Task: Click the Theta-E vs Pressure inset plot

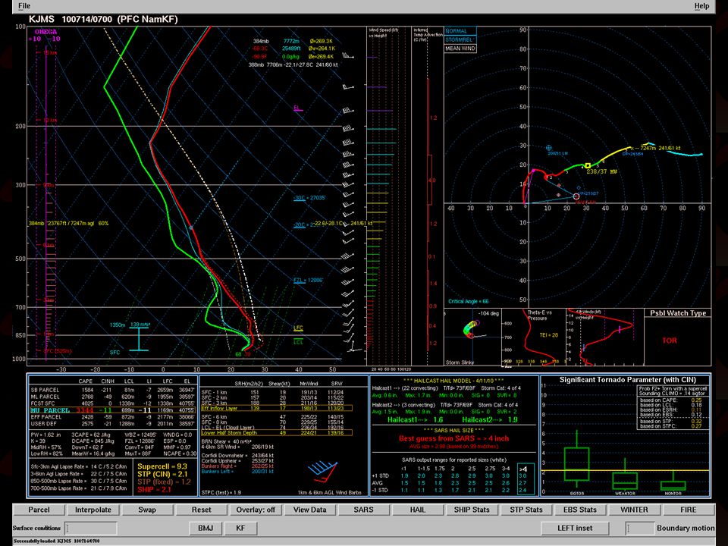Action: (x=534, y=337)
